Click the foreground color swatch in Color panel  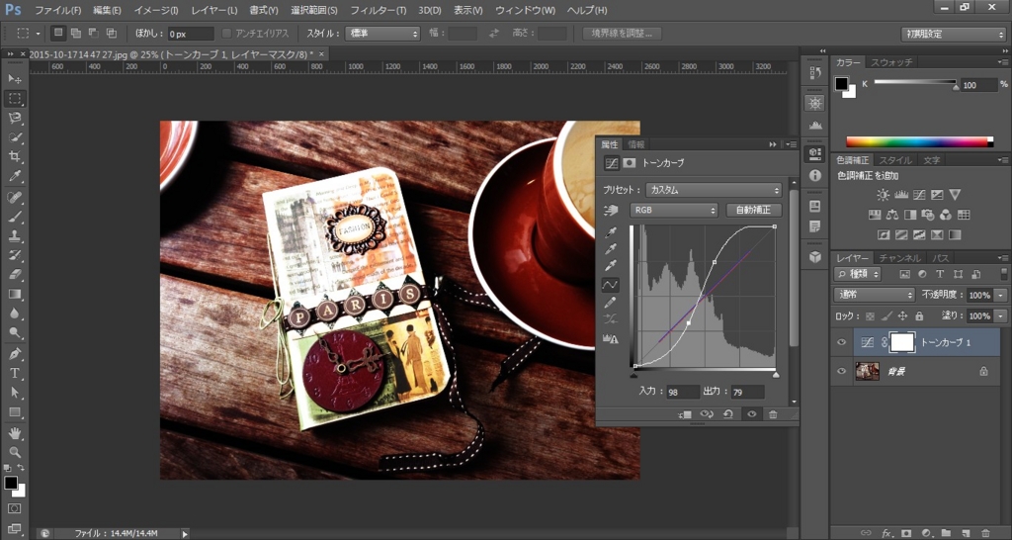point(842,83)
